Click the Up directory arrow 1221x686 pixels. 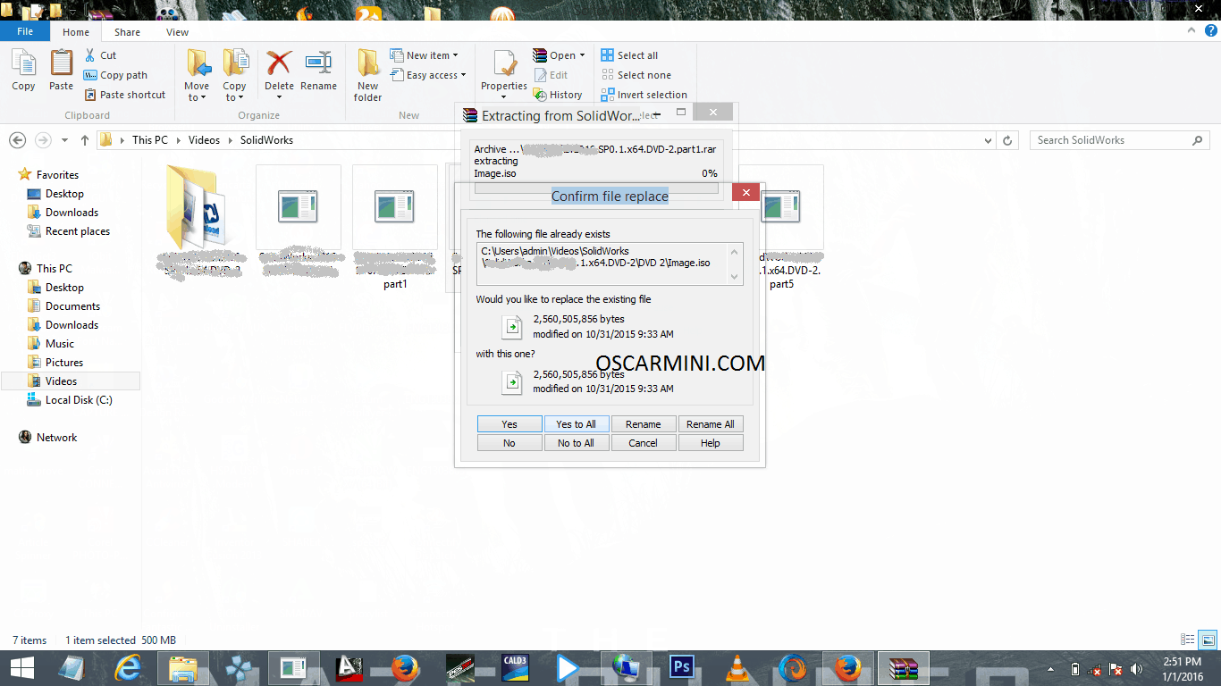pos(85,140)
